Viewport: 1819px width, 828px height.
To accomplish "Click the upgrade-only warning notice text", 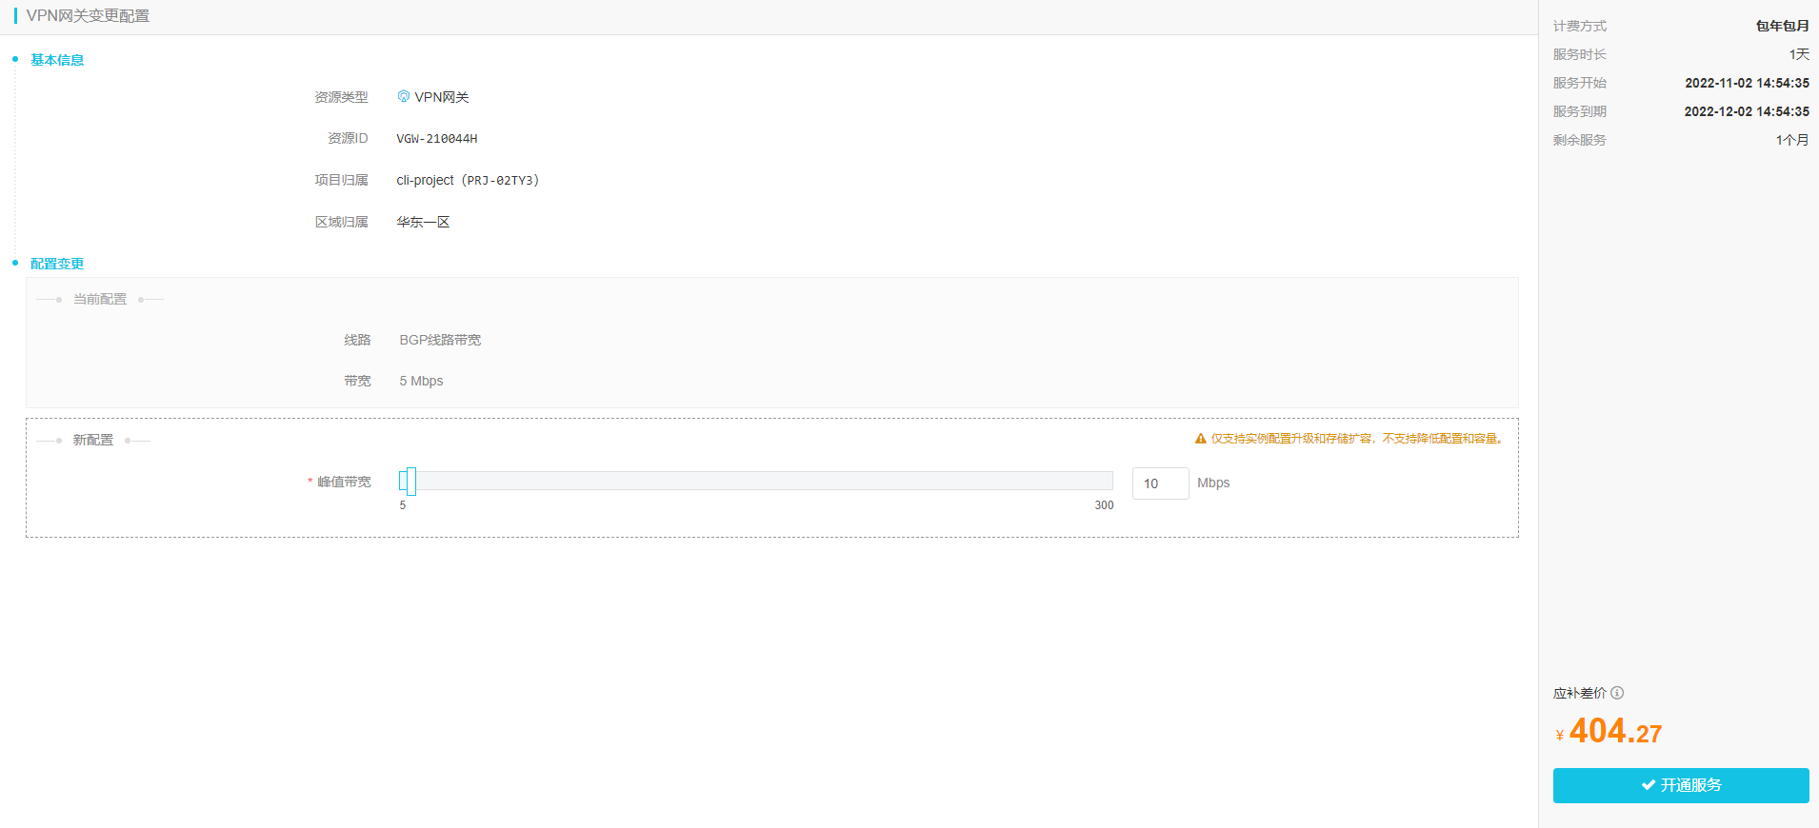I will click(x=1357, y=439).
